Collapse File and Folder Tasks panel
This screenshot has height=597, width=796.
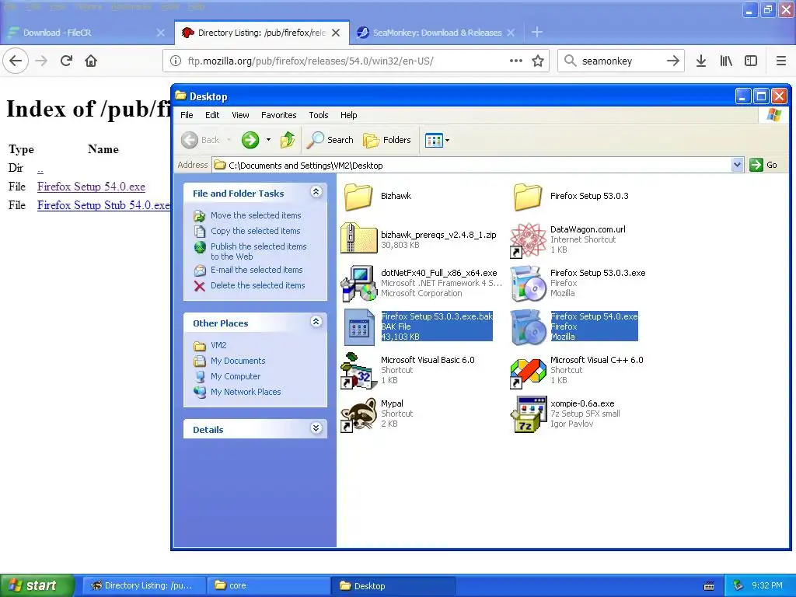point(316,192)
